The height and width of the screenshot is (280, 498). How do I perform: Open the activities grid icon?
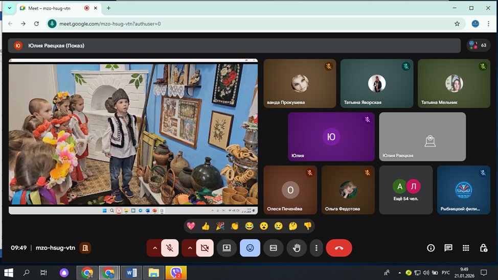466,248
